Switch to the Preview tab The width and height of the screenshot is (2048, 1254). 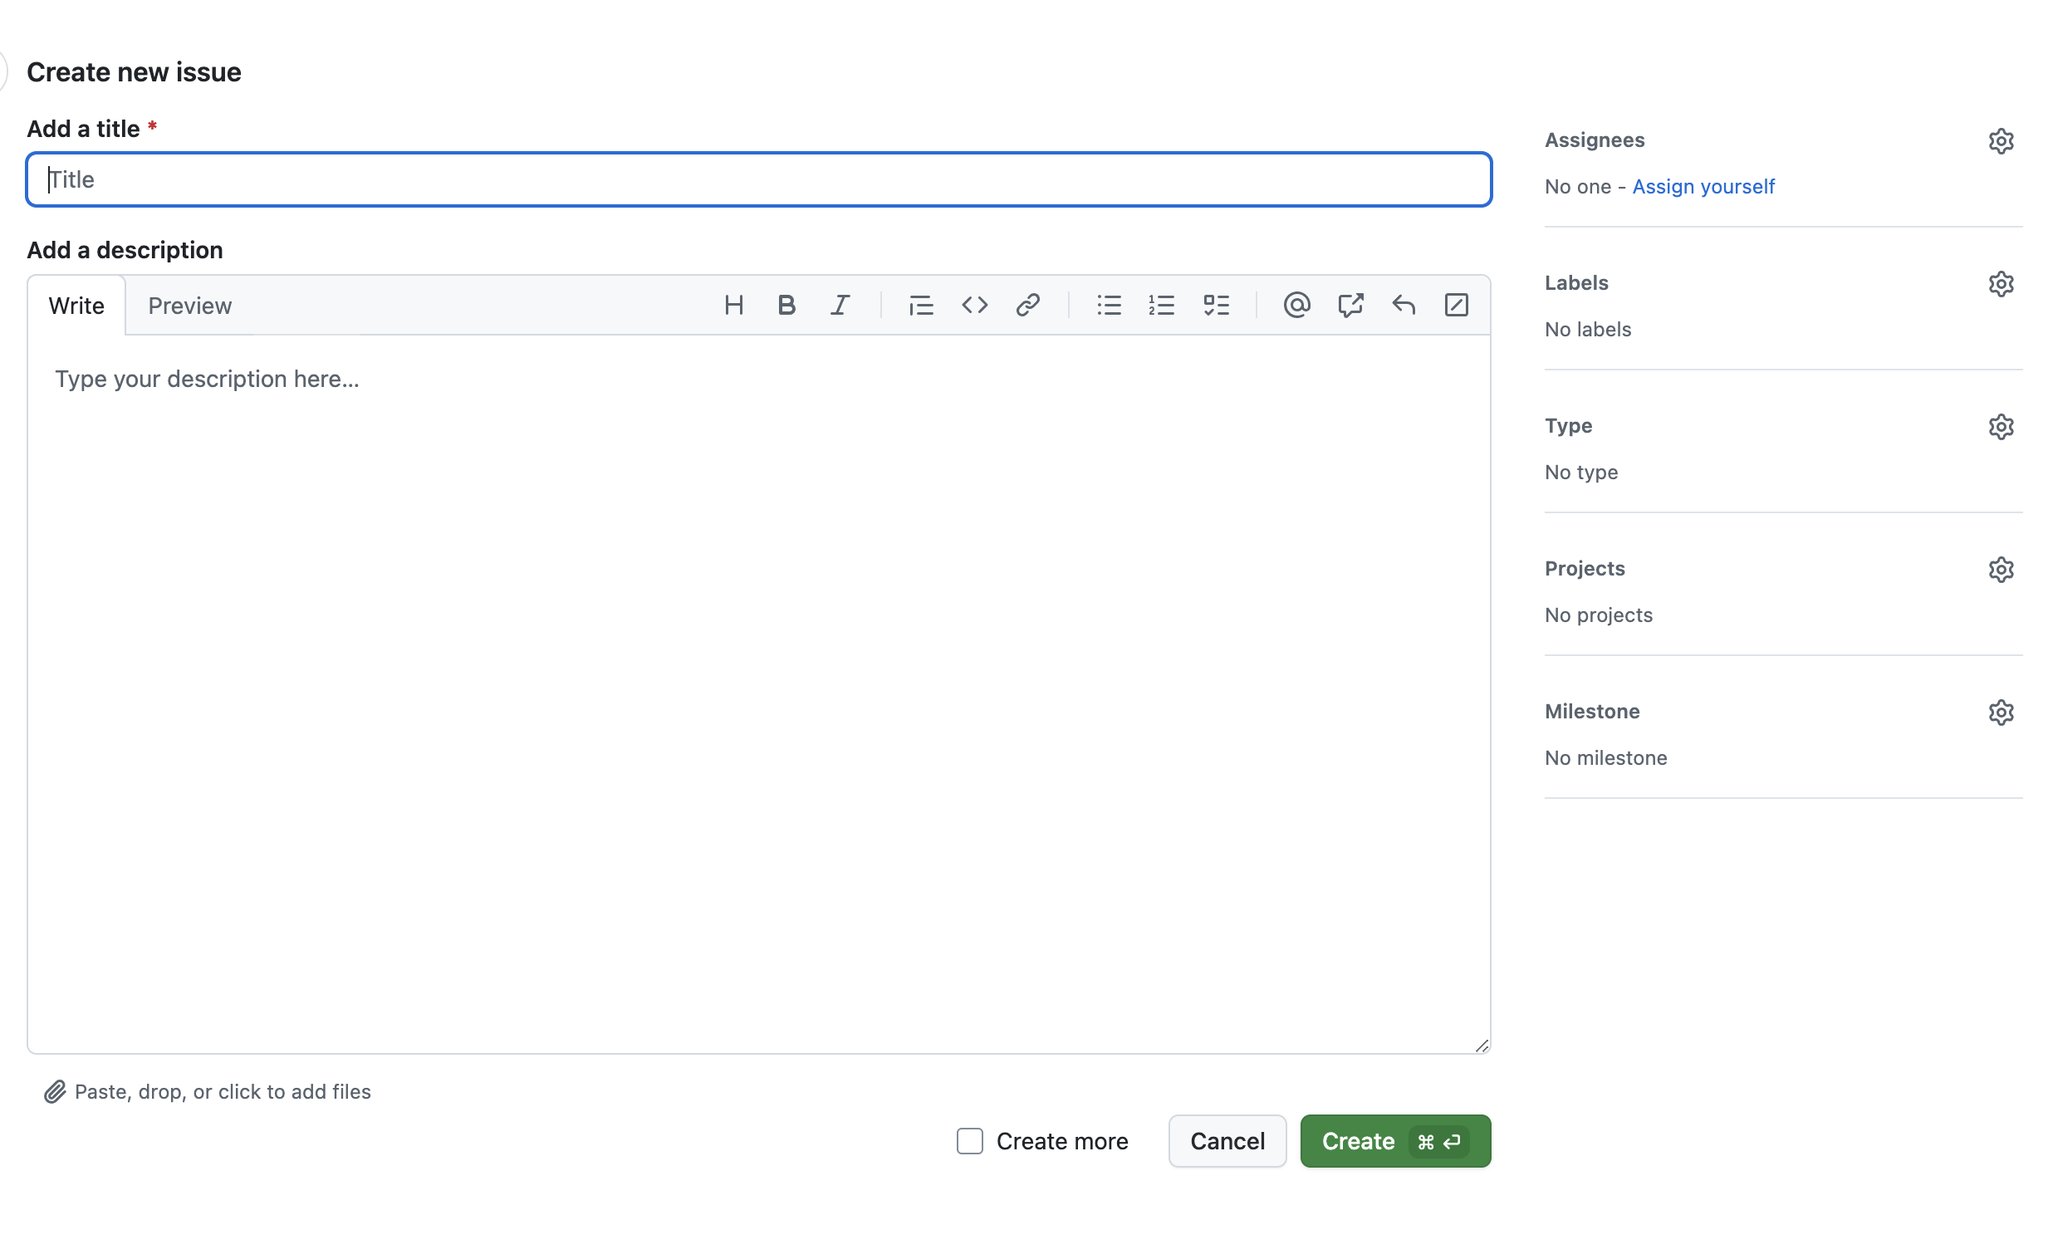tap(189, 305)
